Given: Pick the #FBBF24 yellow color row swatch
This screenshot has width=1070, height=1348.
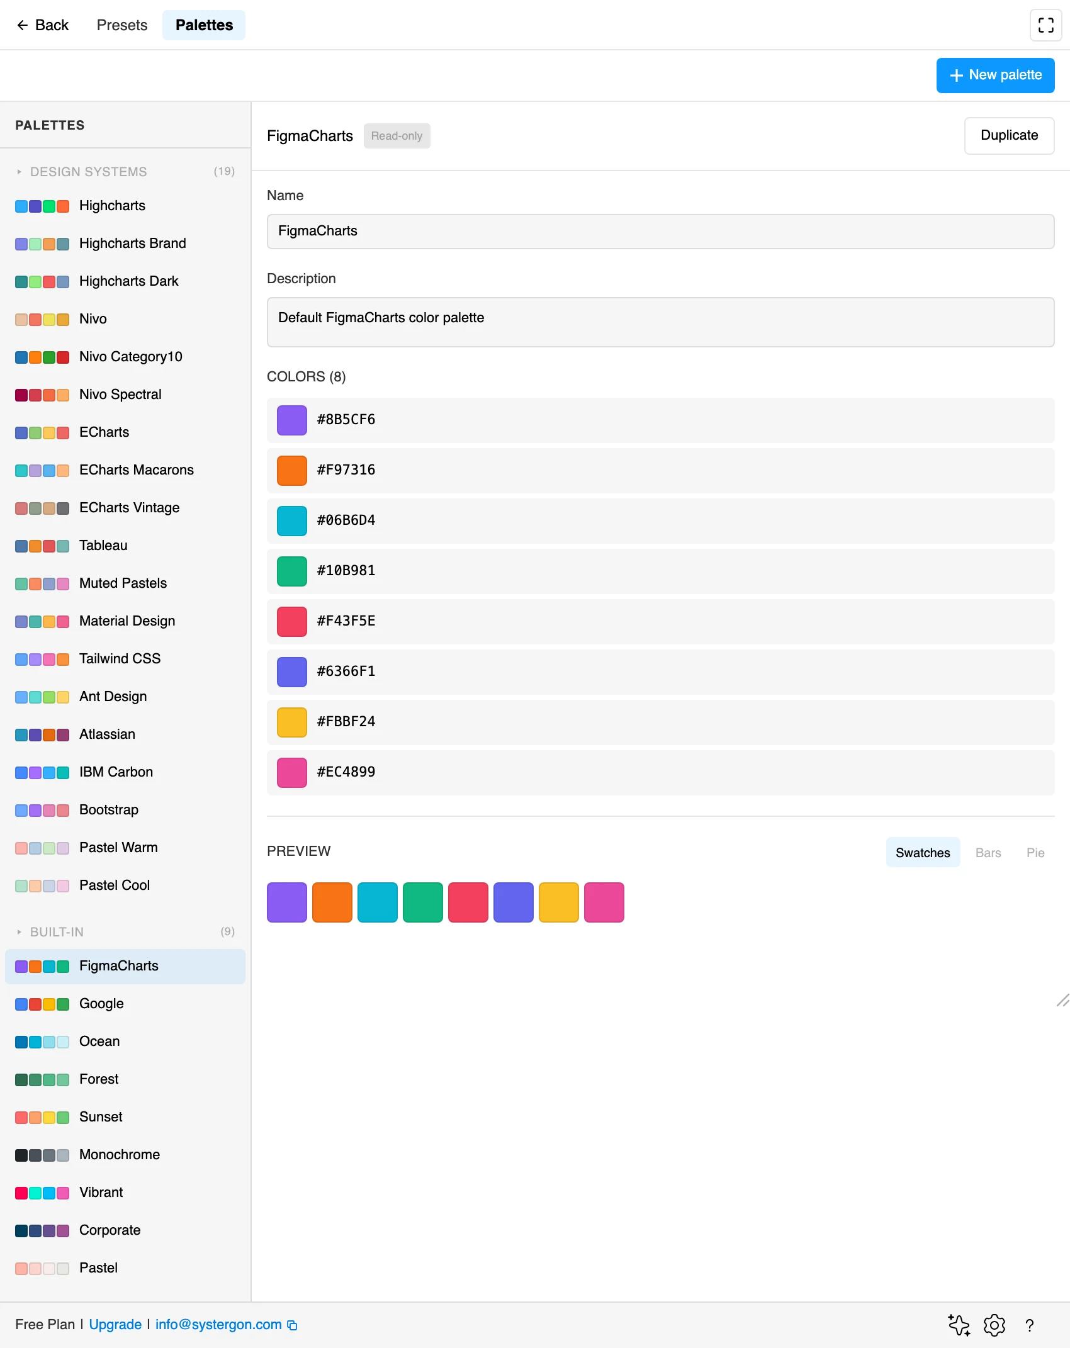Looking at the screenshot, I should click(x=292, y=722).
